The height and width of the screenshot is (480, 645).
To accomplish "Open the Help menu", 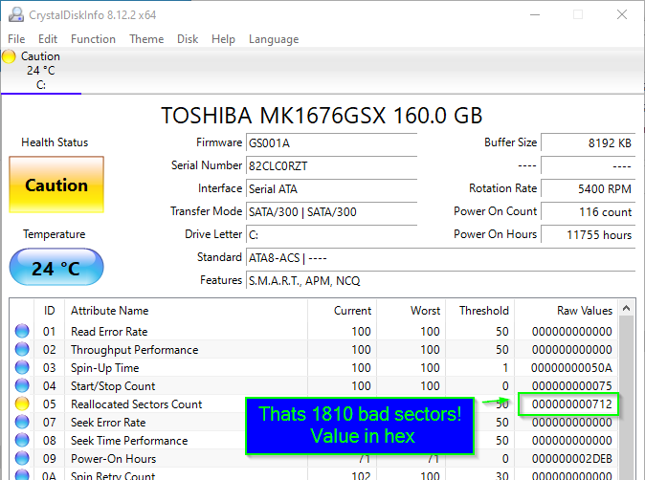I will tap(223, 39).
